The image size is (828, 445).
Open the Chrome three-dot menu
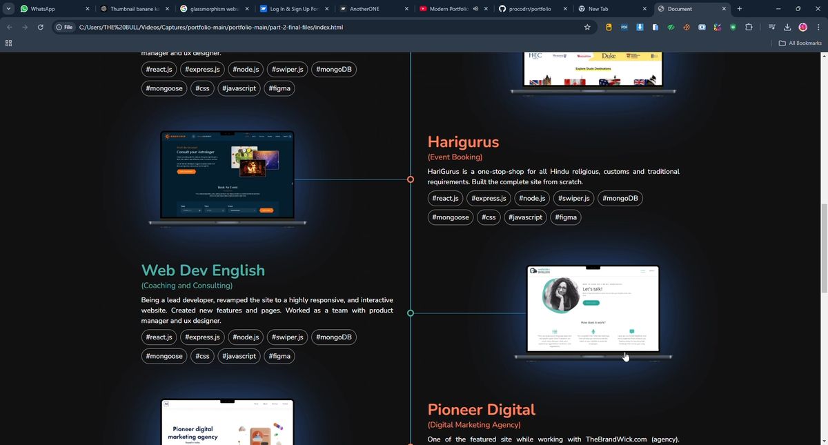pos(818,27)
